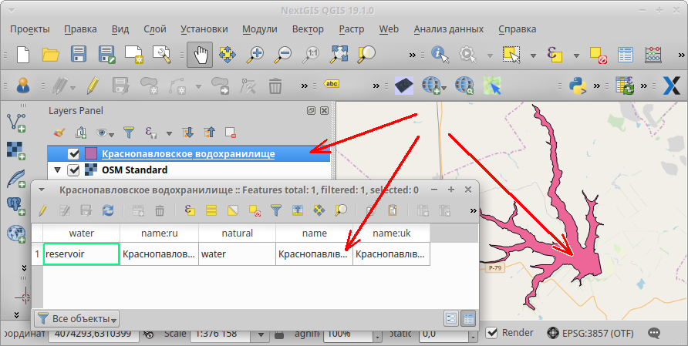Activate the Zoom In magnifier tool
This screenshot has width=688, height=346.
click(x=255, y=55)
